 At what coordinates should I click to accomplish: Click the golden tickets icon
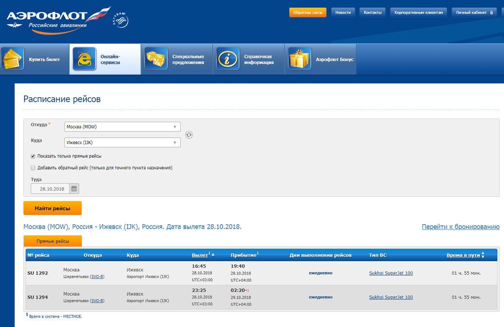[x=12, y=59]
